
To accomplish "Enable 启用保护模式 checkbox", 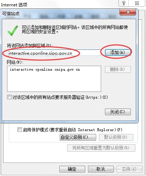I will click(x=19, y=130).
